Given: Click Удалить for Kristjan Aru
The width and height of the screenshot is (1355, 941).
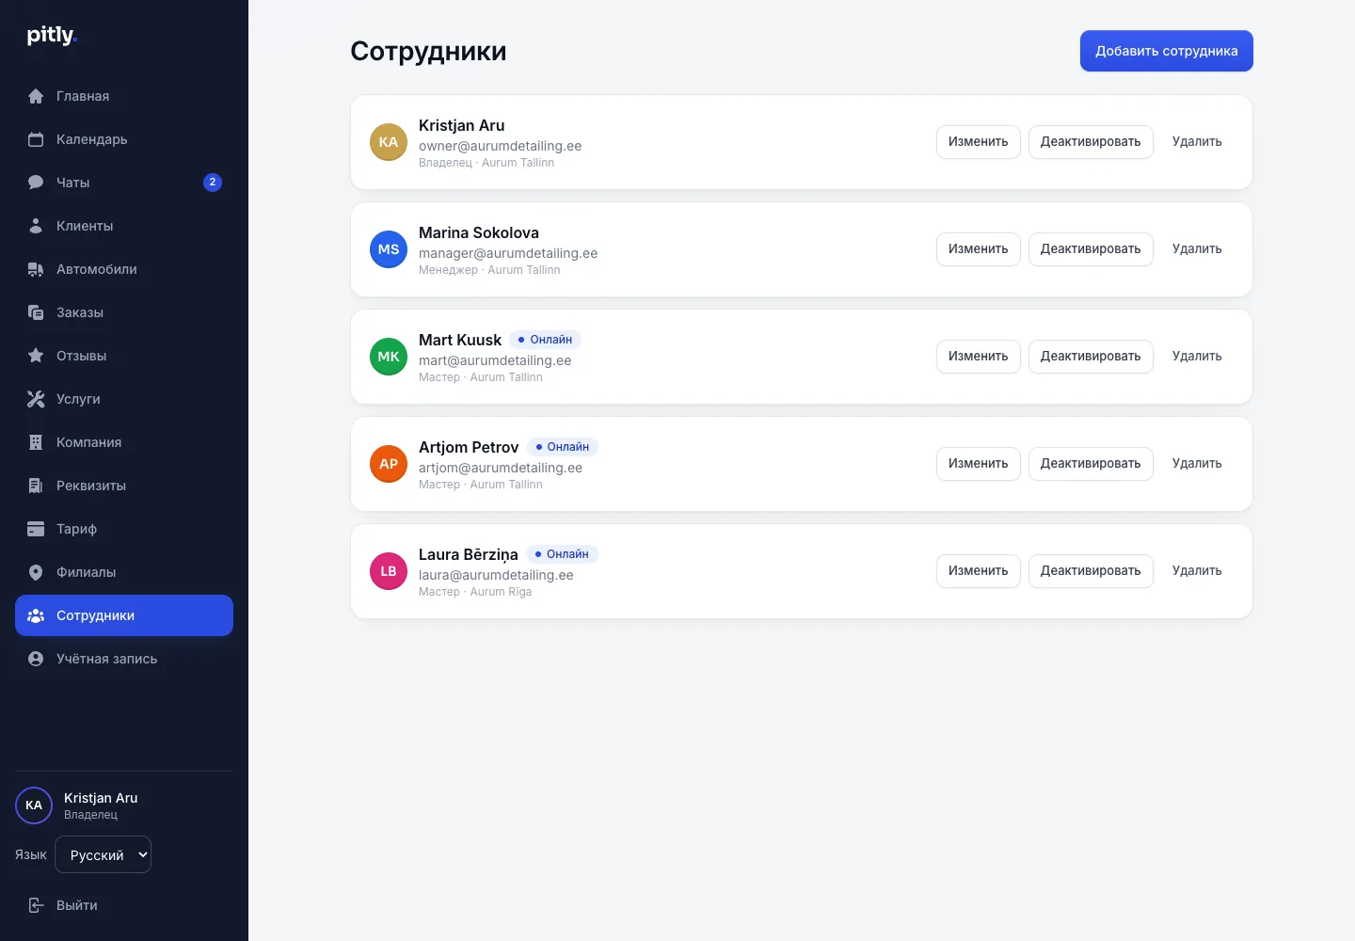Looking at the screenshot, I should (1197, 142).
